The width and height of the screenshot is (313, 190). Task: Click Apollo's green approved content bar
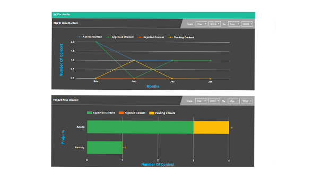140,127
